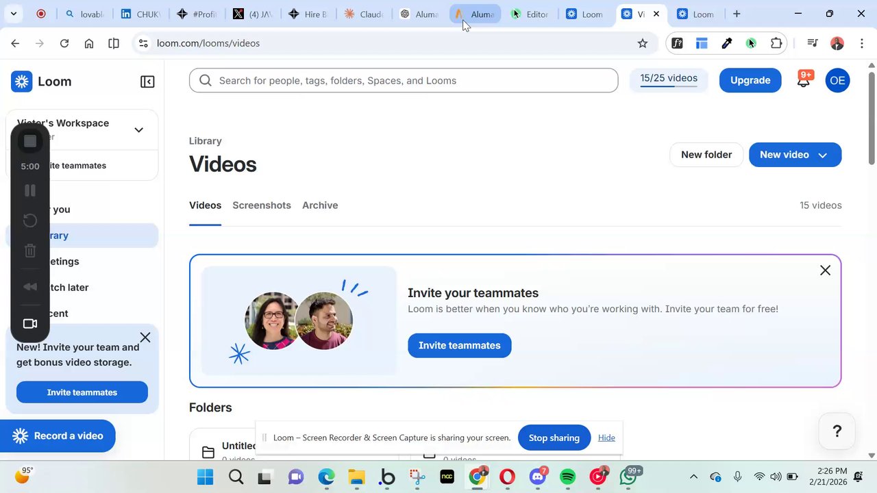877x493 pixels.
Task: Open the color picker eyedropper extension
Action: tap(727, 43)
